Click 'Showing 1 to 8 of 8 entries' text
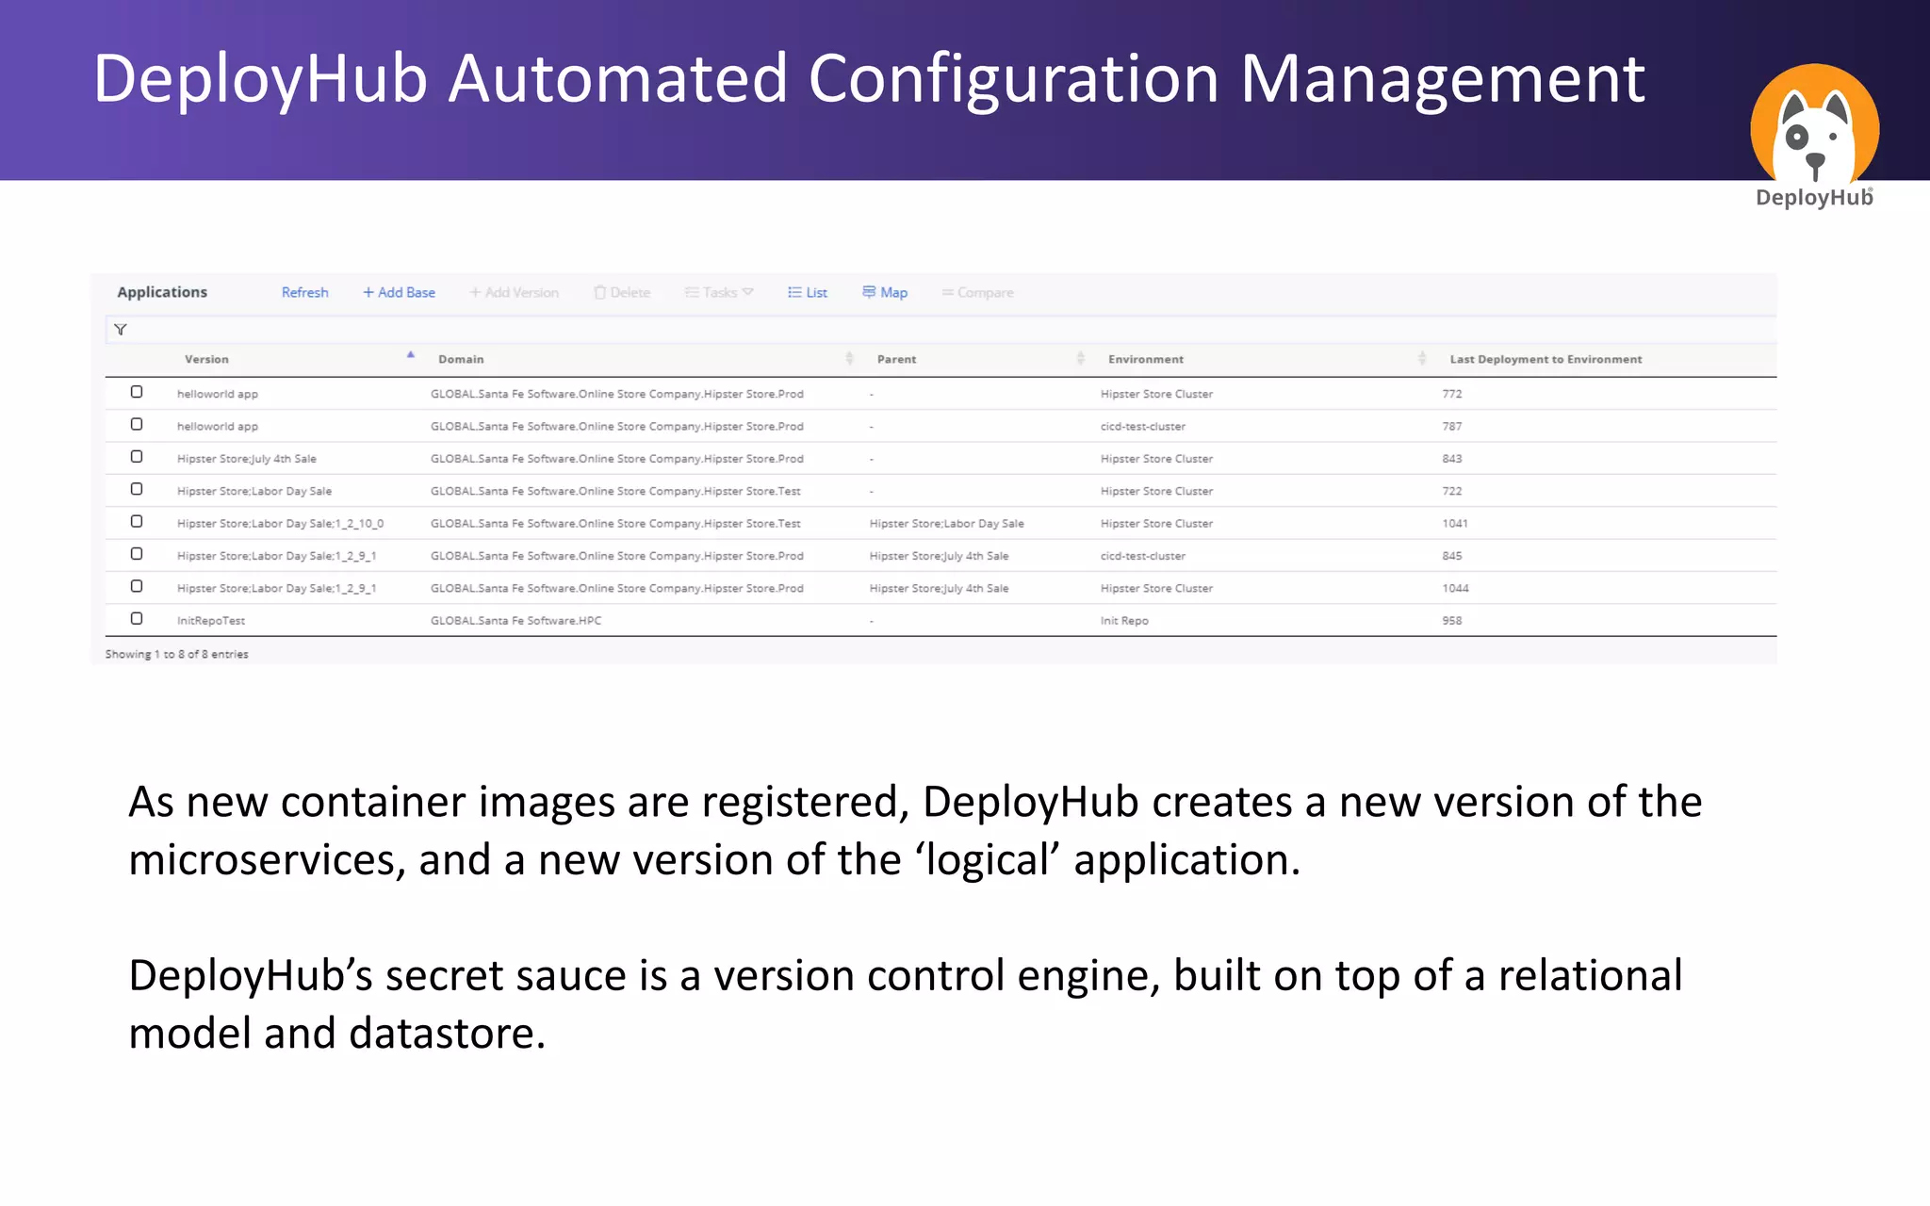This screenshot has width=1930, height=1206. tap(177, 654)
